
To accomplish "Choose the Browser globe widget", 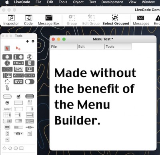I will pyautogui.click(x=30, y=57).
